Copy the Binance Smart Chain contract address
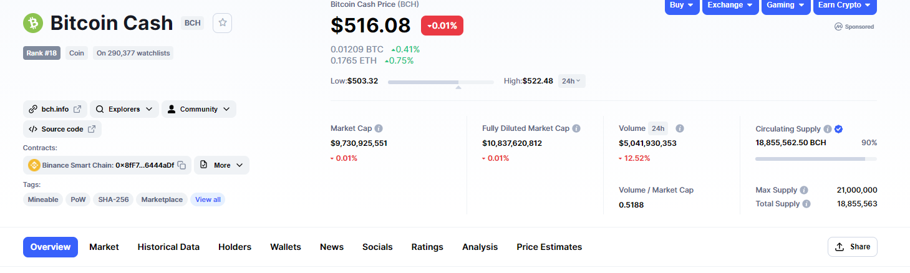The image size is (910, 273). point(182,165)
